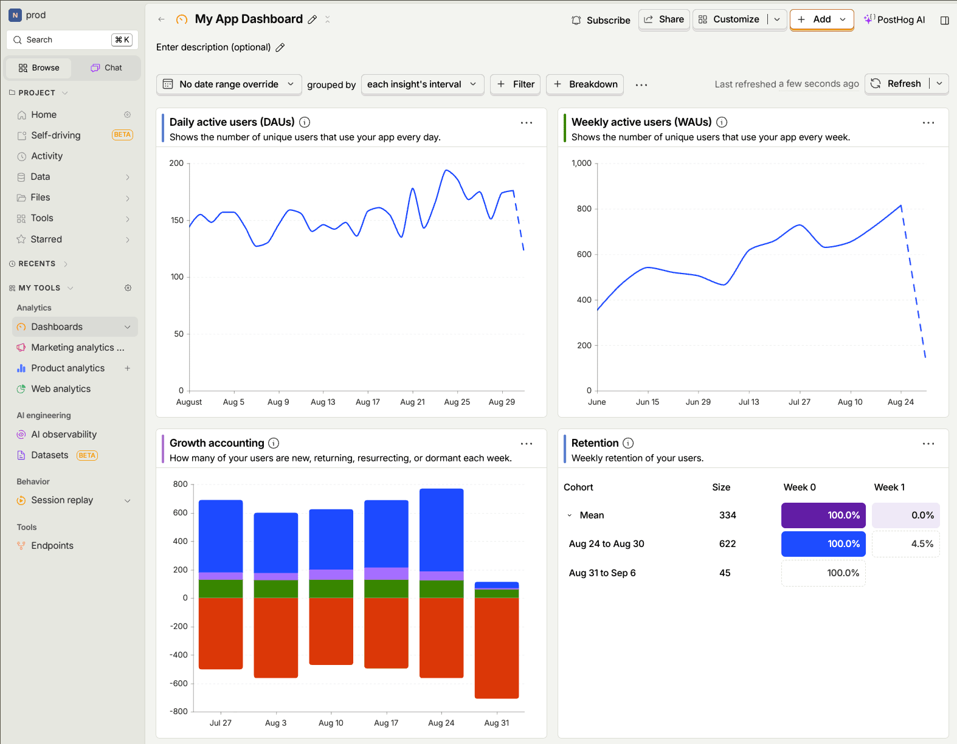The image size is (957, 744).
Task: Open the each insight's interval dropdown
Action: tap(423, 84)
